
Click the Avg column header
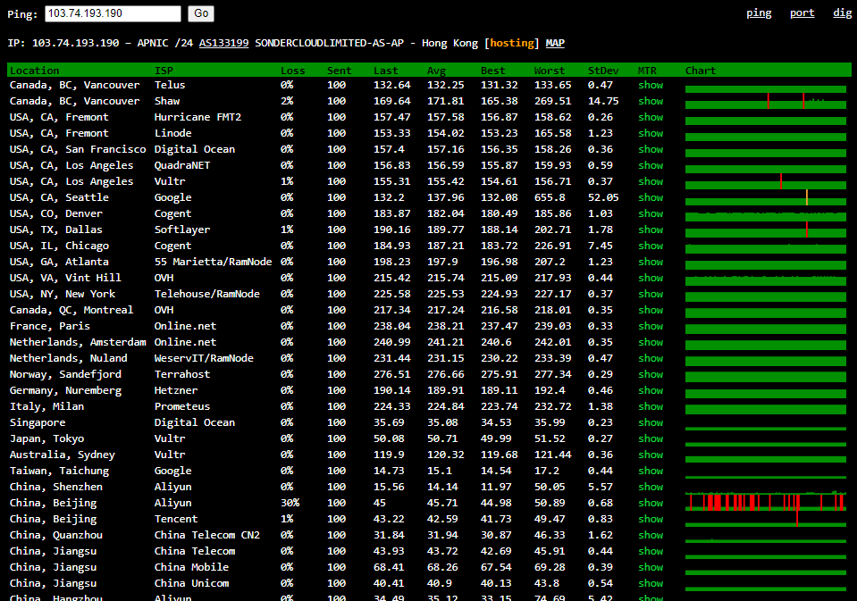[x=436, y=71]
